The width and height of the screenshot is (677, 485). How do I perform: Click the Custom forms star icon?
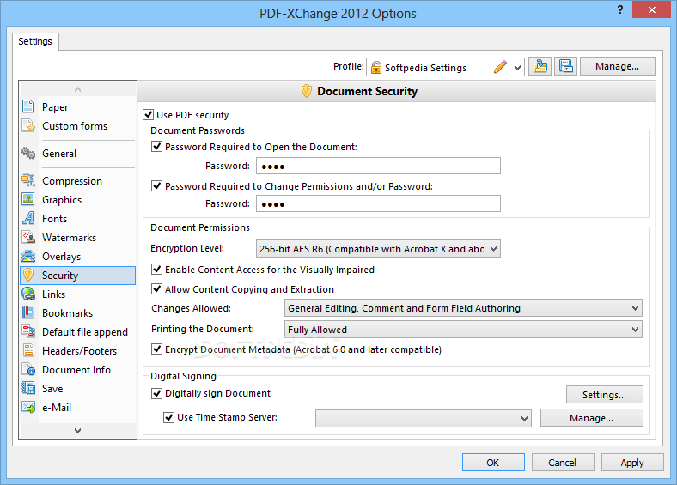(28, 125)
